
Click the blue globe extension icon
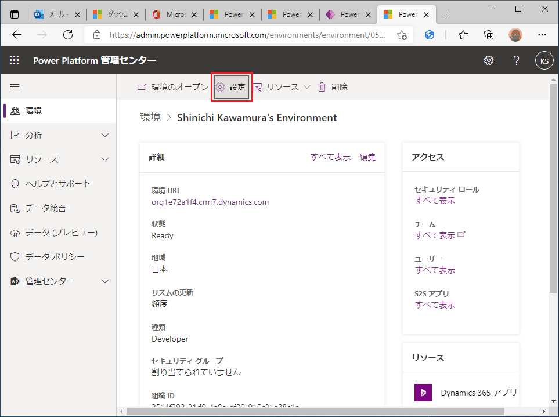tap(430, 35)
